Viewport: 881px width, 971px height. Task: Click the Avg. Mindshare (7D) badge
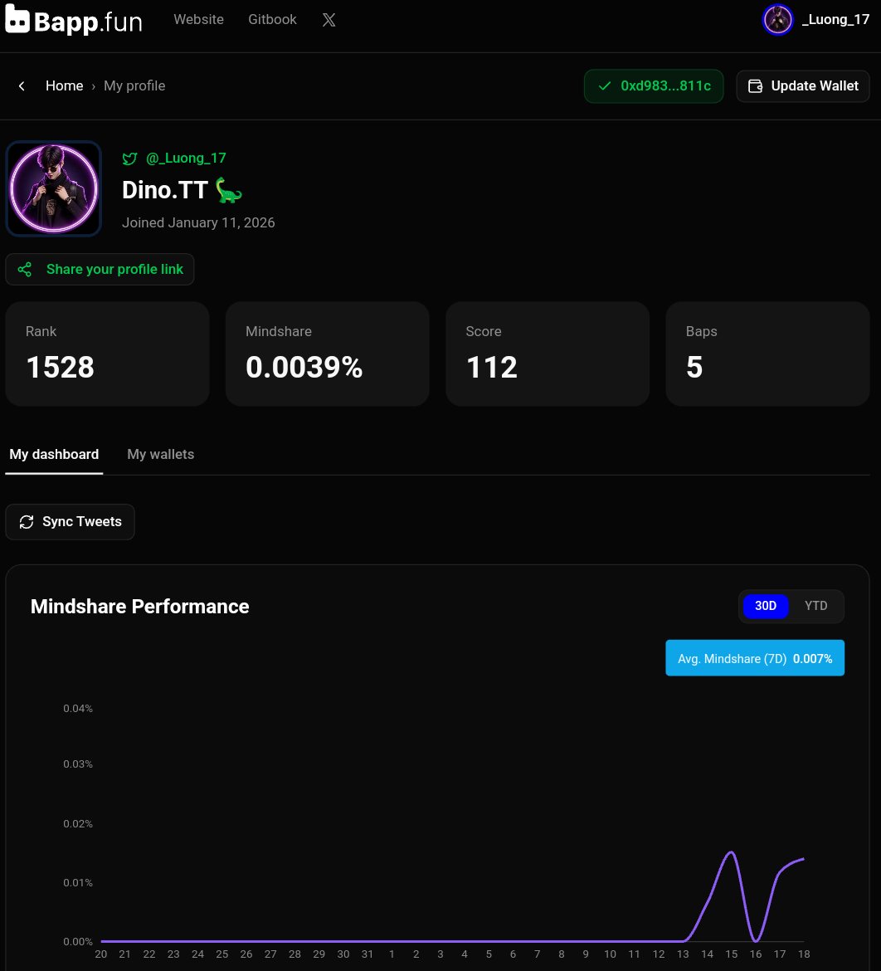pos(755,658)
